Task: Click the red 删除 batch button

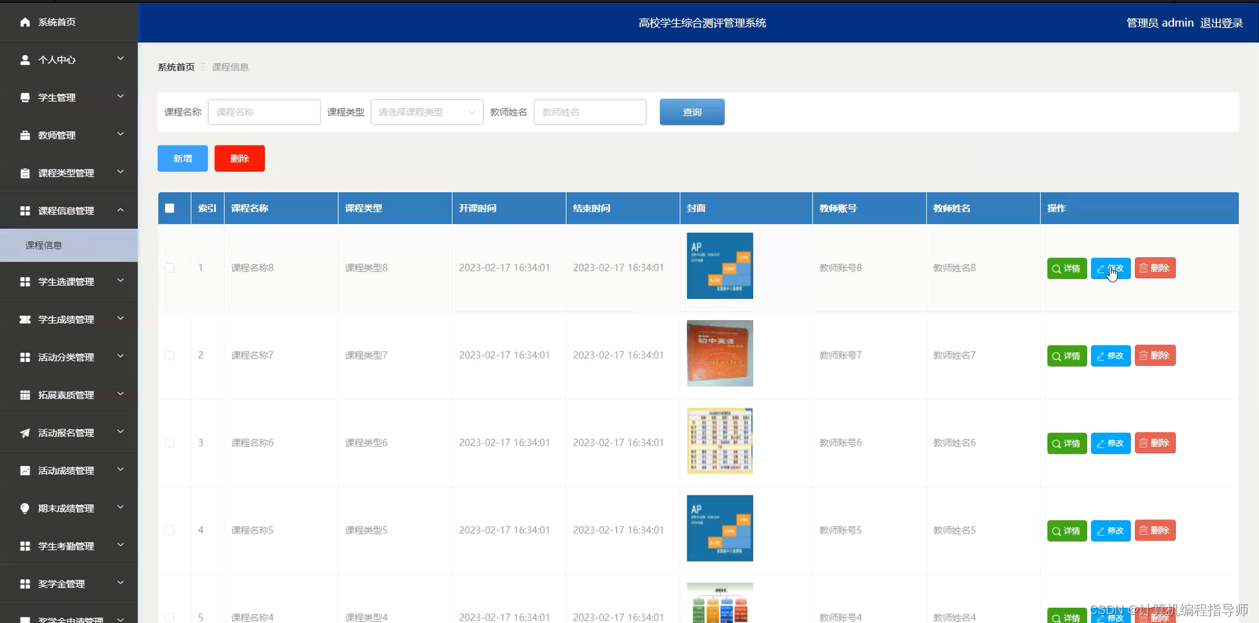Action: click(x=239, y=158)
